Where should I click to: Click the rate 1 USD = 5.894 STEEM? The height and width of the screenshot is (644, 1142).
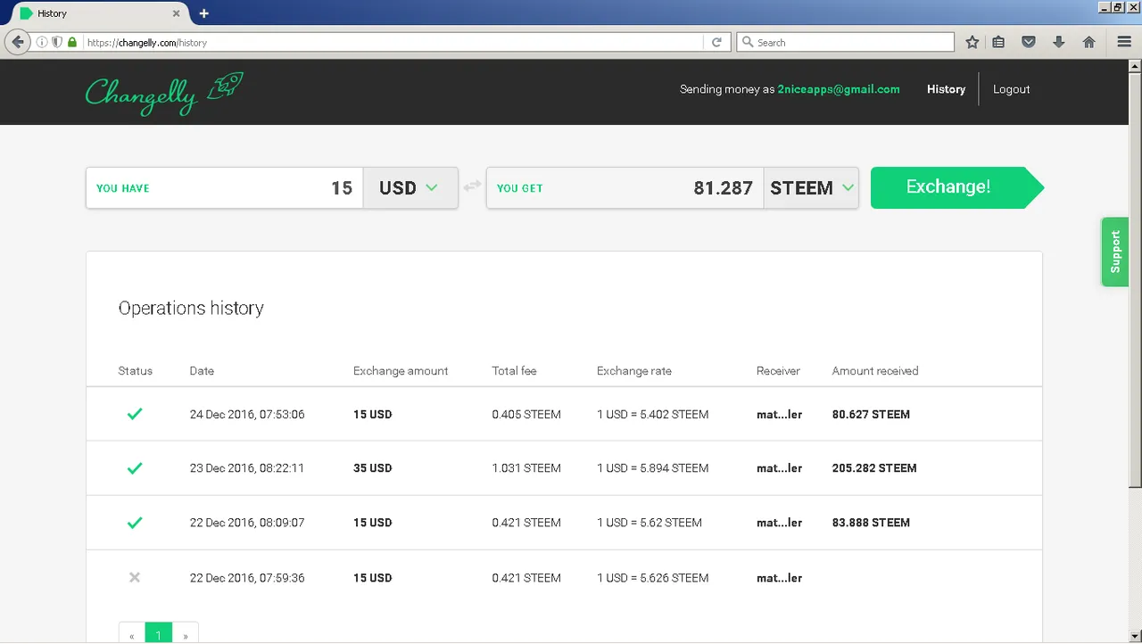click(x=652, y=468)
